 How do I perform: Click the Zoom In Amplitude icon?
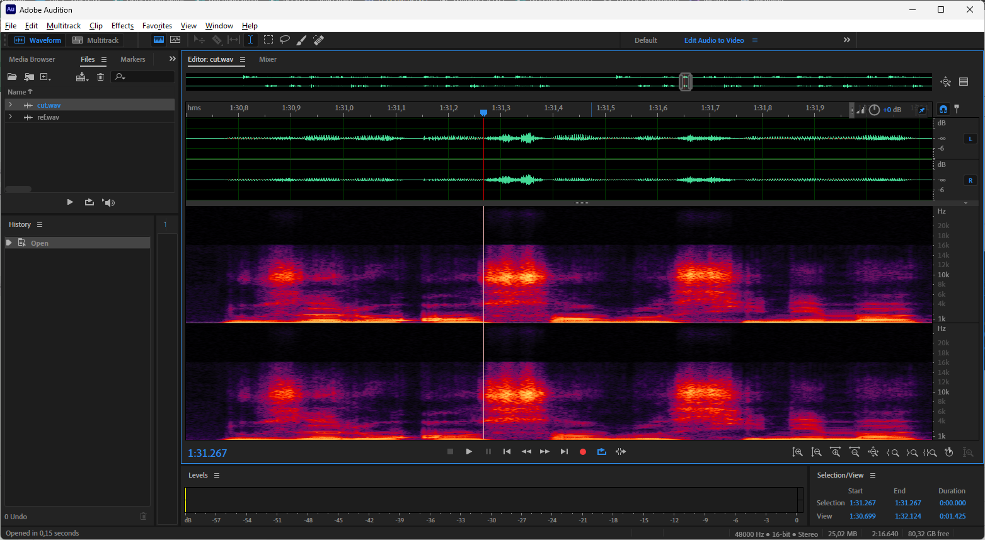[x=797, y=452]
